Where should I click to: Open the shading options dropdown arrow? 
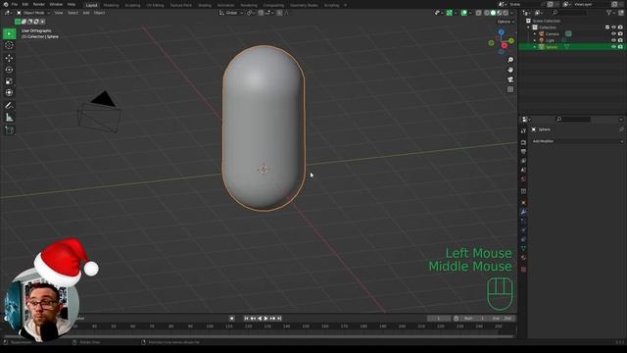point(511,13)
